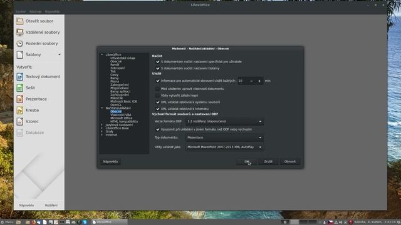Click the Otevřít soubor folder icon

click(x=19, y=21)
